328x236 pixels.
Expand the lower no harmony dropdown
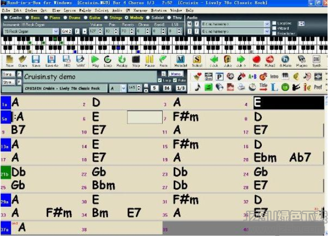[267, 31]
